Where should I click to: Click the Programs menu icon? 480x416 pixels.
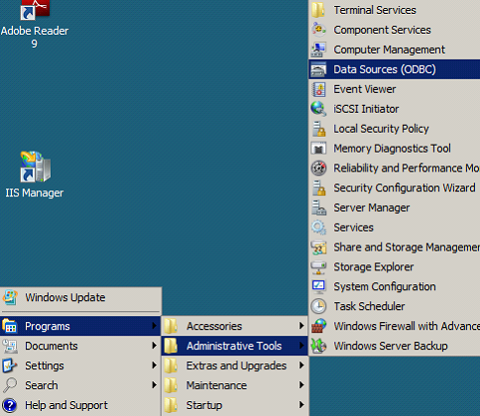point(10,326)
